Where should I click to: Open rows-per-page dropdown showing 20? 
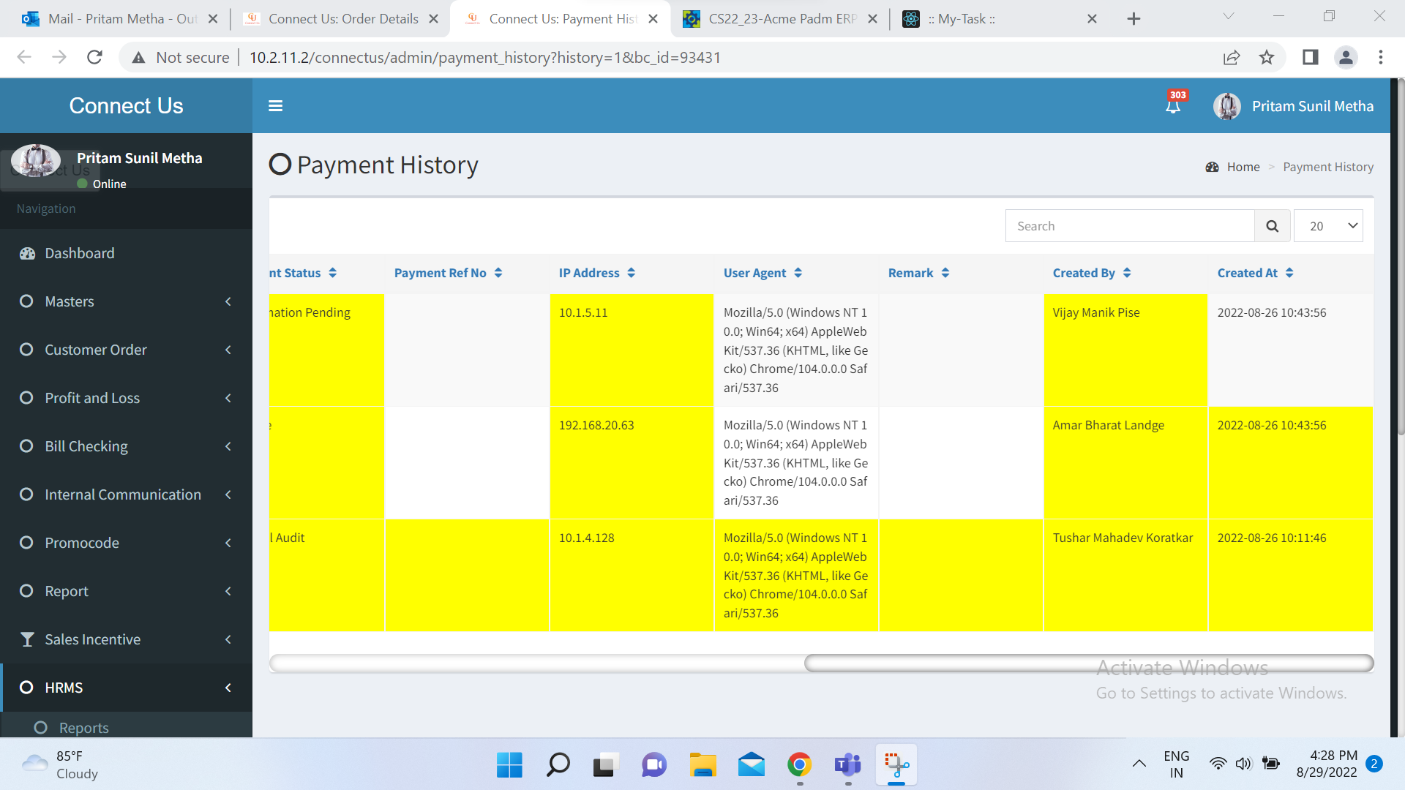pos(1328,226)
